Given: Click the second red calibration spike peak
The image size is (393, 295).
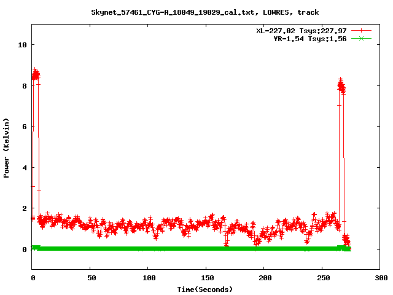Looking at the screenshot, I should (341, 86).
